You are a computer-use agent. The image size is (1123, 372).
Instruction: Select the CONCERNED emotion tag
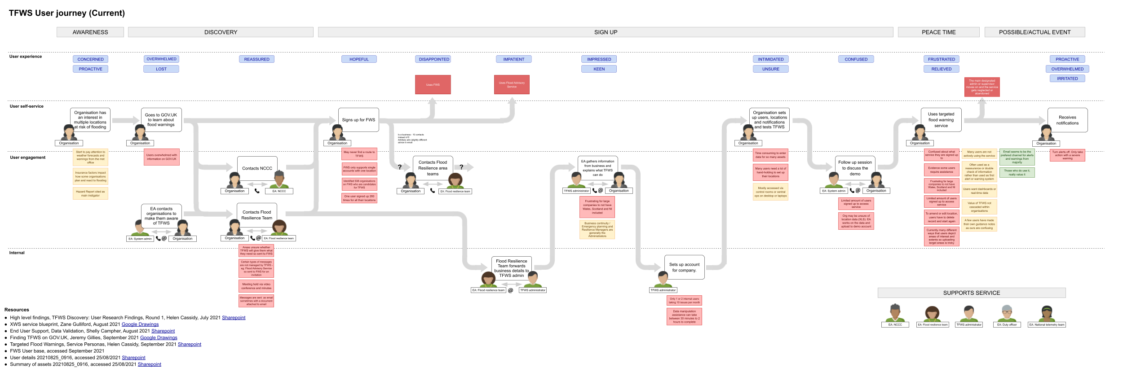point(90,59)
